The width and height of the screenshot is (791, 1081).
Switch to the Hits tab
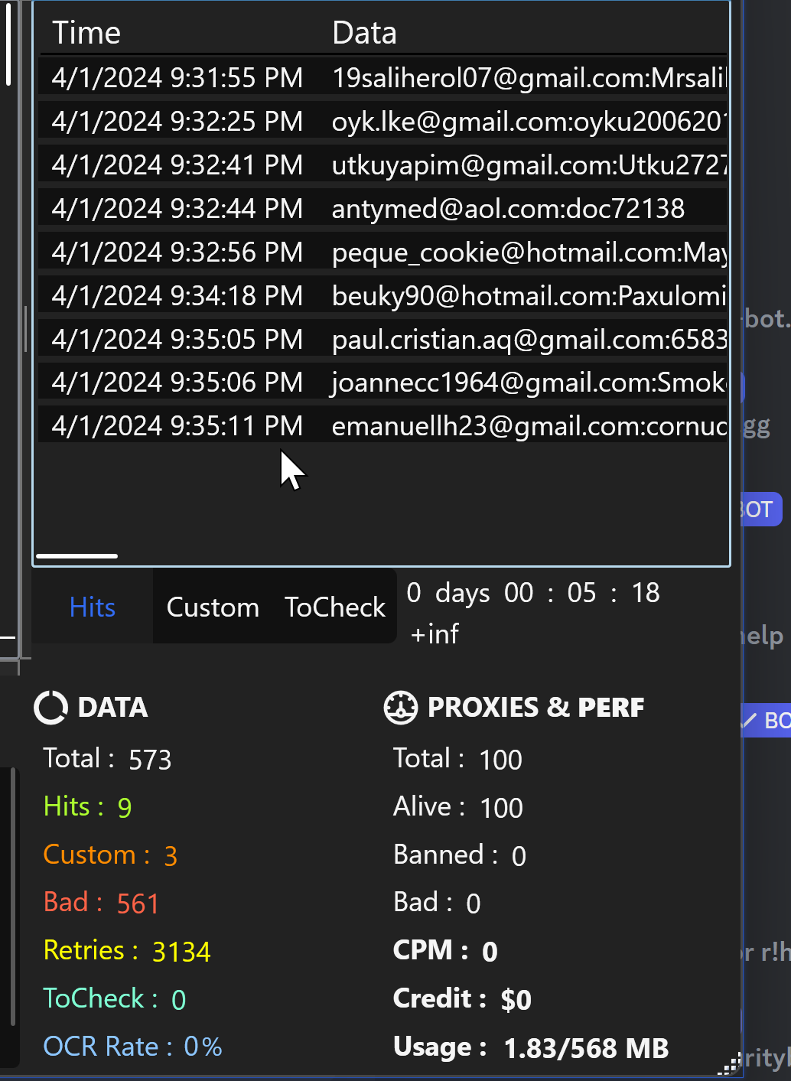tap(92, 607)
